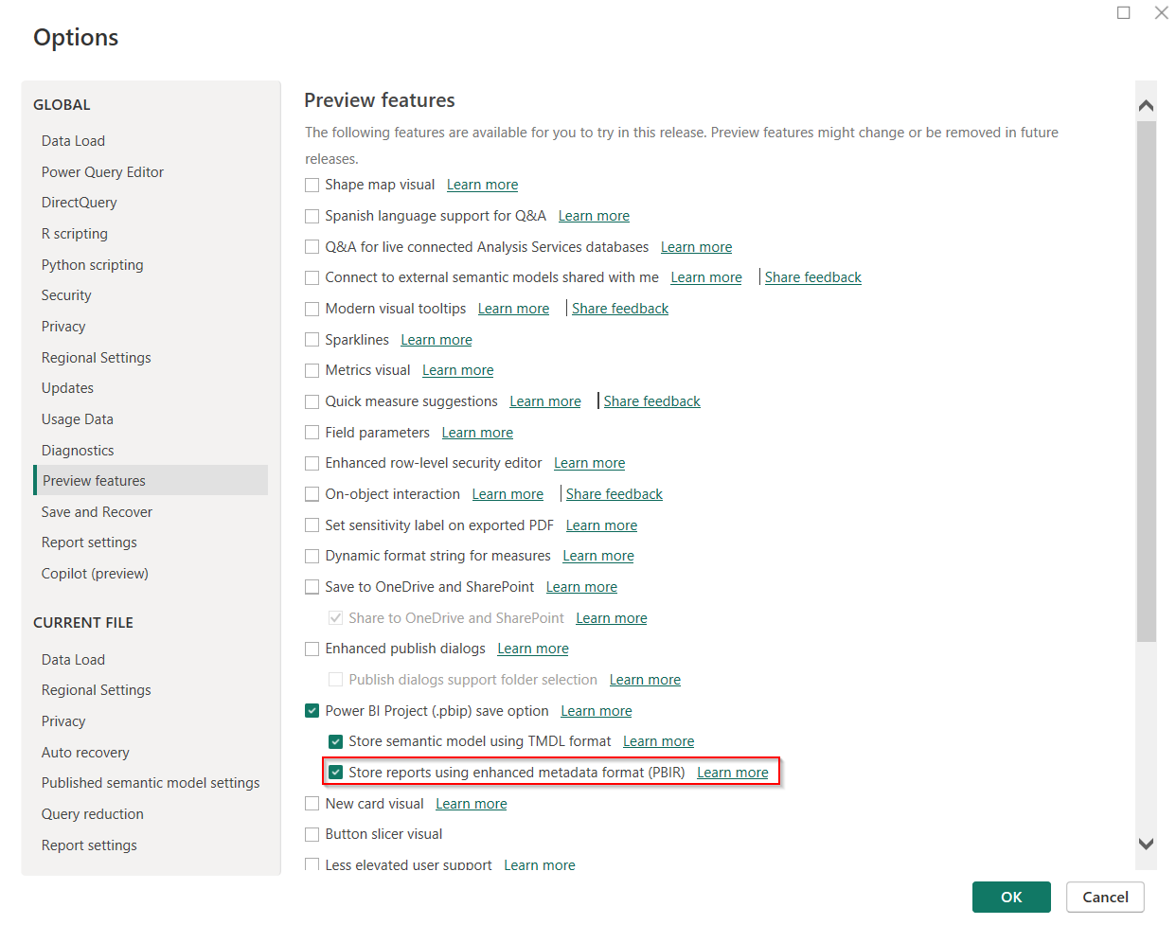Tick Spanish language support for Q&A
The width and height of the screenshot is (1176, 925).
pyautogui.click(x=312, y=216)
